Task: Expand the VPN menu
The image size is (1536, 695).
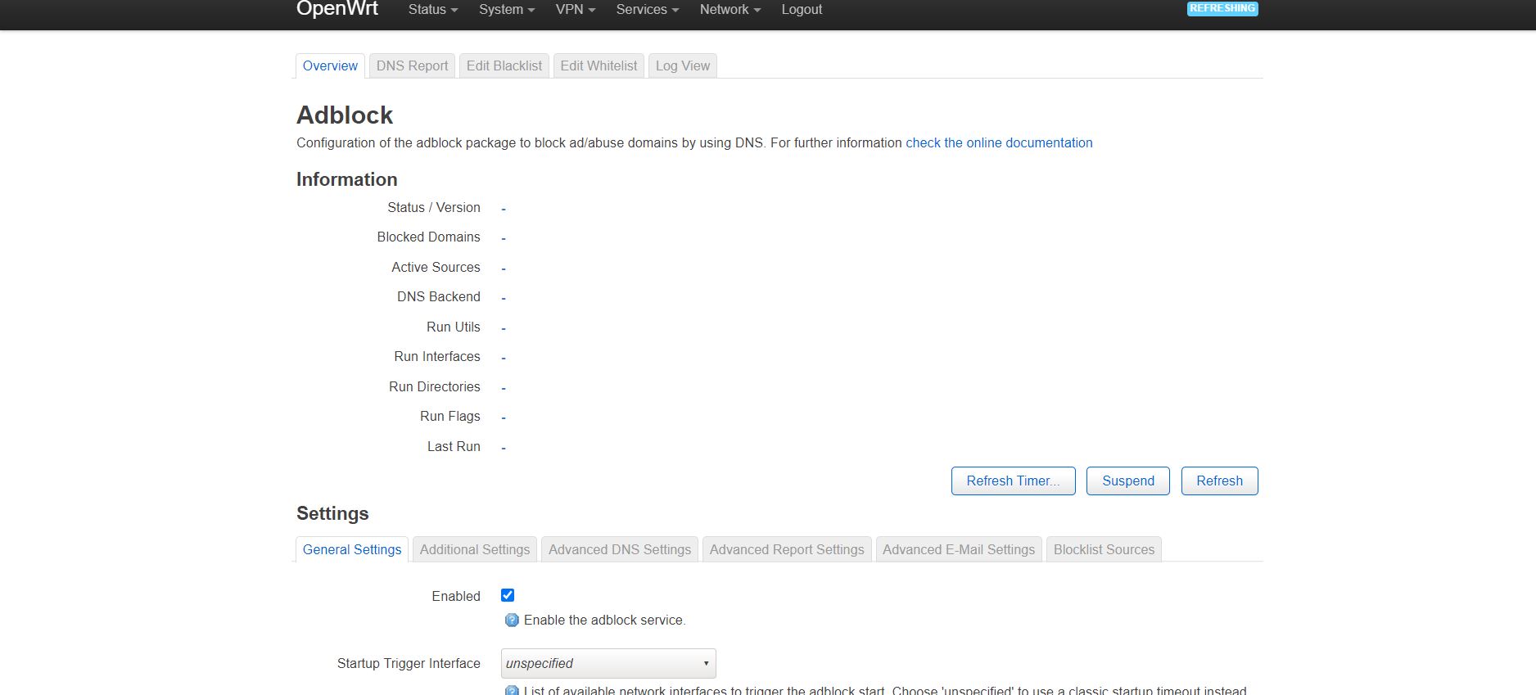Action: click(575, 10)
